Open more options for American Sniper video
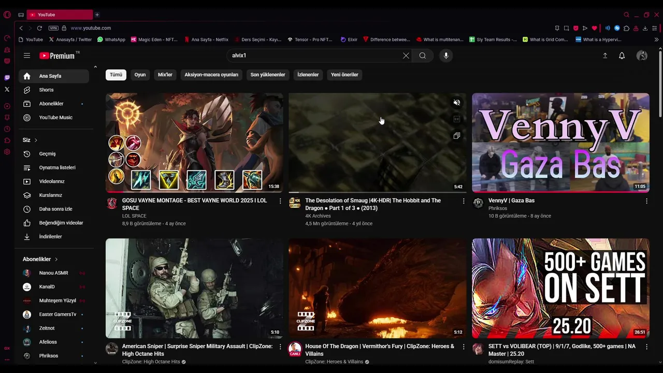 coord(280,347)
